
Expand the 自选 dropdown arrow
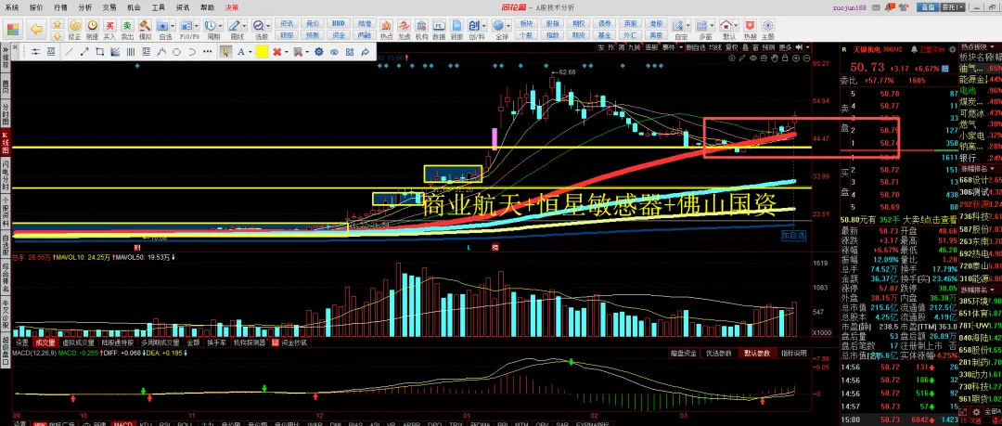pyautogui.click(x=173, y=26)
